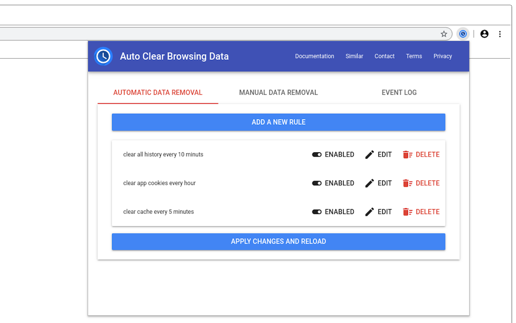Click the trash icon to delete the cookies rule

point(408,183)
